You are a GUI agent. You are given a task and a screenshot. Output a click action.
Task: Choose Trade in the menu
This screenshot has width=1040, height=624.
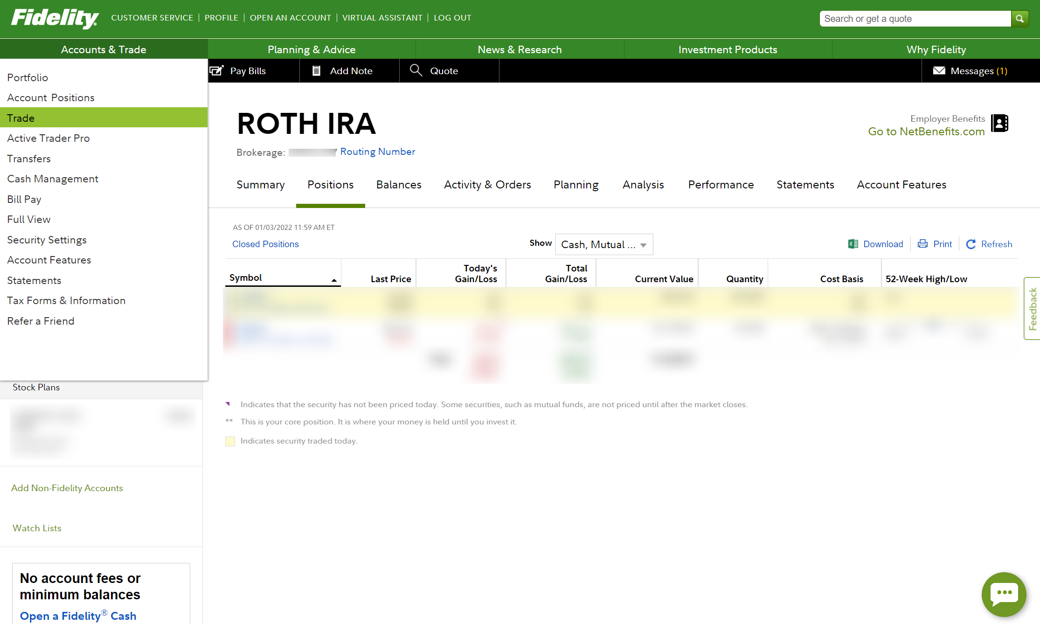(x=104, y=118)
